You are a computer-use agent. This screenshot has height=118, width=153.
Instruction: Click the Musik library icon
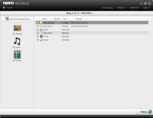[41, 40]
